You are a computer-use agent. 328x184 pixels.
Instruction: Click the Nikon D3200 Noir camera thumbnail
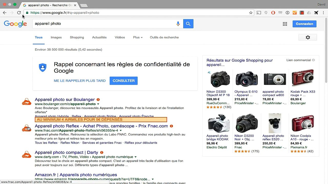click(247, 123)
